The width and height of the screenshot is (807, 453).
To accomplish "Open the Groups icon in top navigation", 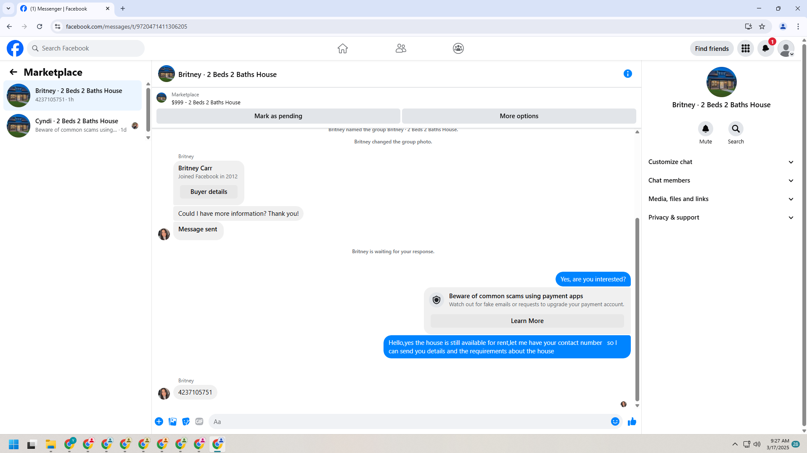I will coord(458,48).
